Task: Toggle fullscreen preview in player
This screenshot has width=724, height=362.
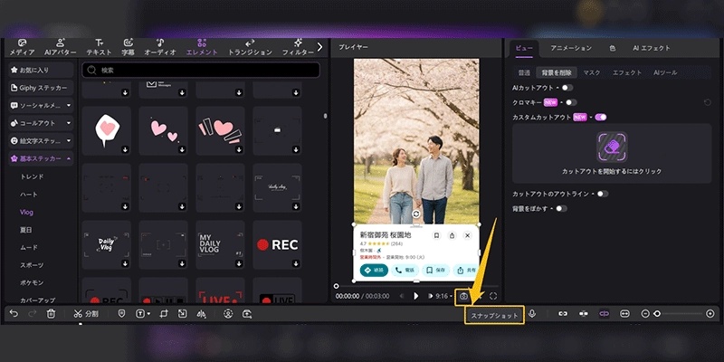Action: coord(493,296)
